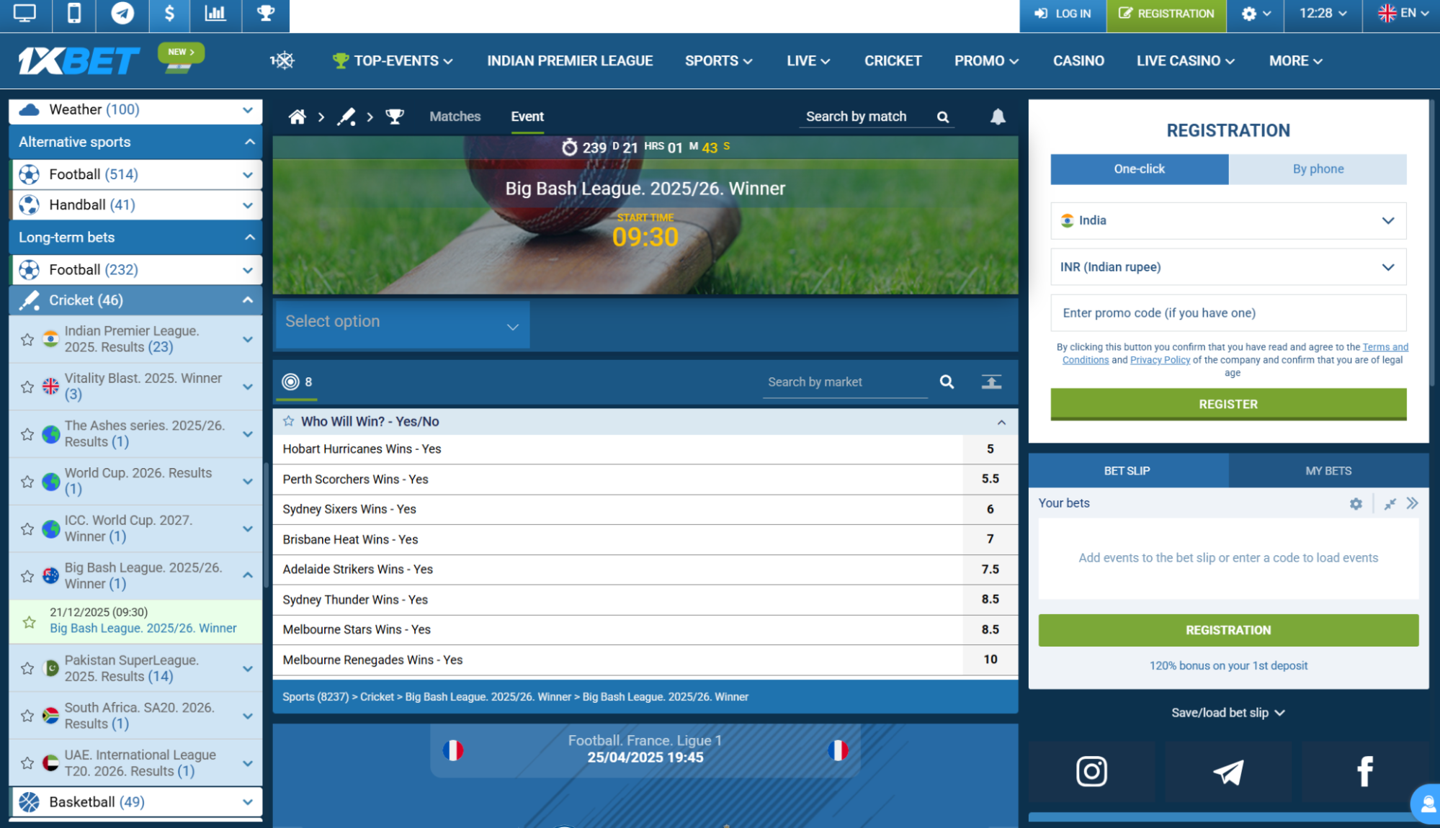
Task: Switch to By phone registration tab
Action: (x=1317, y=169)
